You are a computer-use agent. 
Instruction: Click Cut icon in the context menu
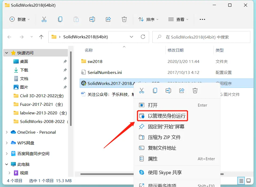coord(142,91)
